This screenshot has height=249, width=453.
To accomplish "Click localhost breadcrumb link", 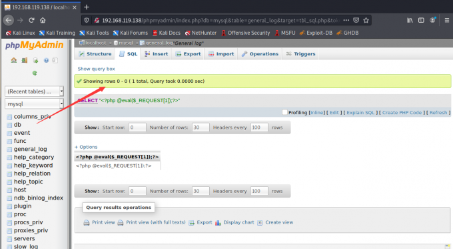I will tap(96, 43).
